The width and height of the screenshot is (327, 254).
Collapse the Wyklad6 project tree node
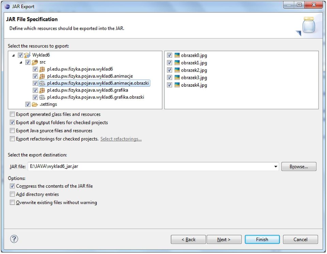click(x=14, y=55)
